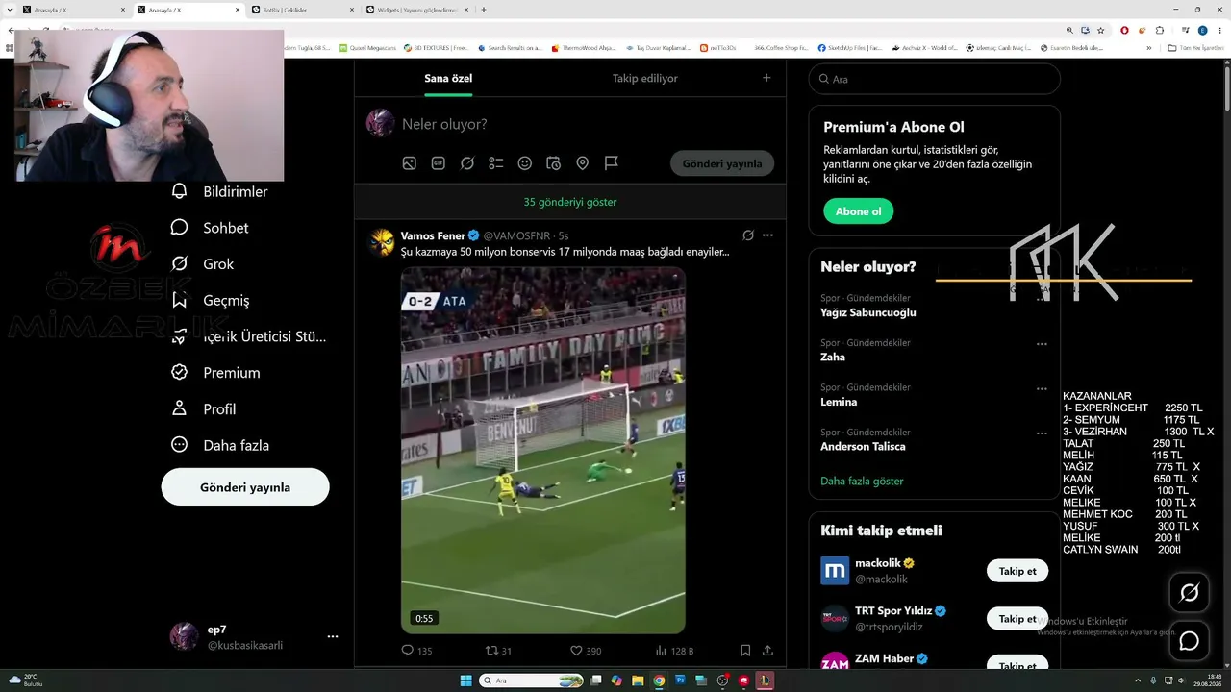Open the Zaha trending topic
The width and height of the screenshot is (1231, 692).
tap(833, 357)
